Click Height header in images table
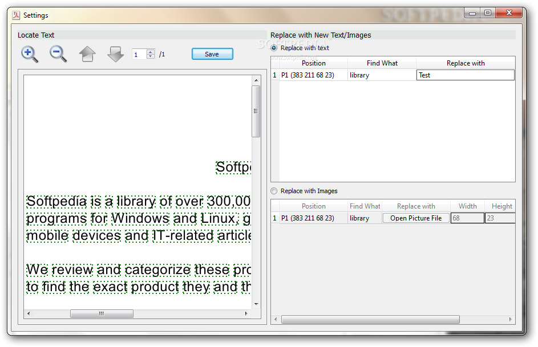538x347 pixels. coord(500,206)
